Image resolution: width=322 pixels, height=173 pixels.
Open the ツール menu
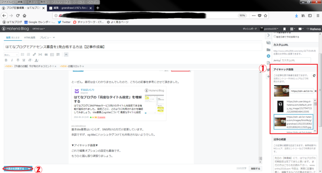[x=78, y=2]
